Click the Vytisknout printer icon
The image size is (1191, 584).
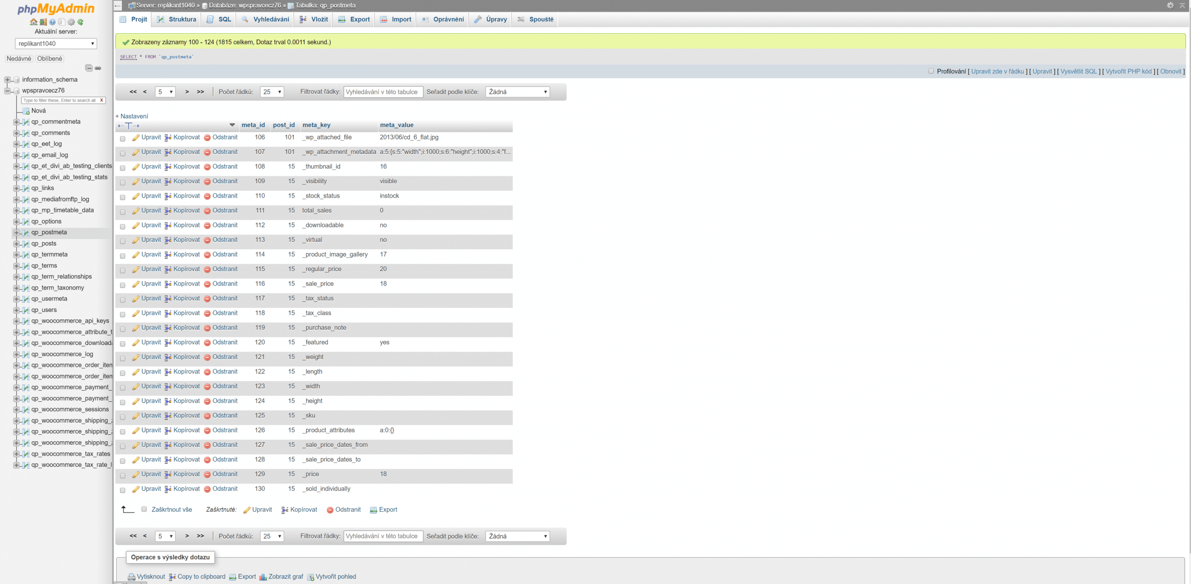coord(132,577)
